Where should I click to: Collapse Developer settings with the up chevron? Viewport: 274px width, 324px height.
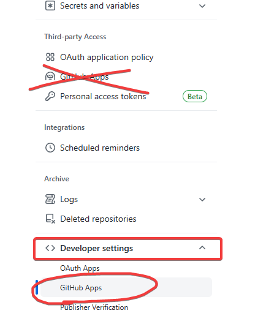202,248
